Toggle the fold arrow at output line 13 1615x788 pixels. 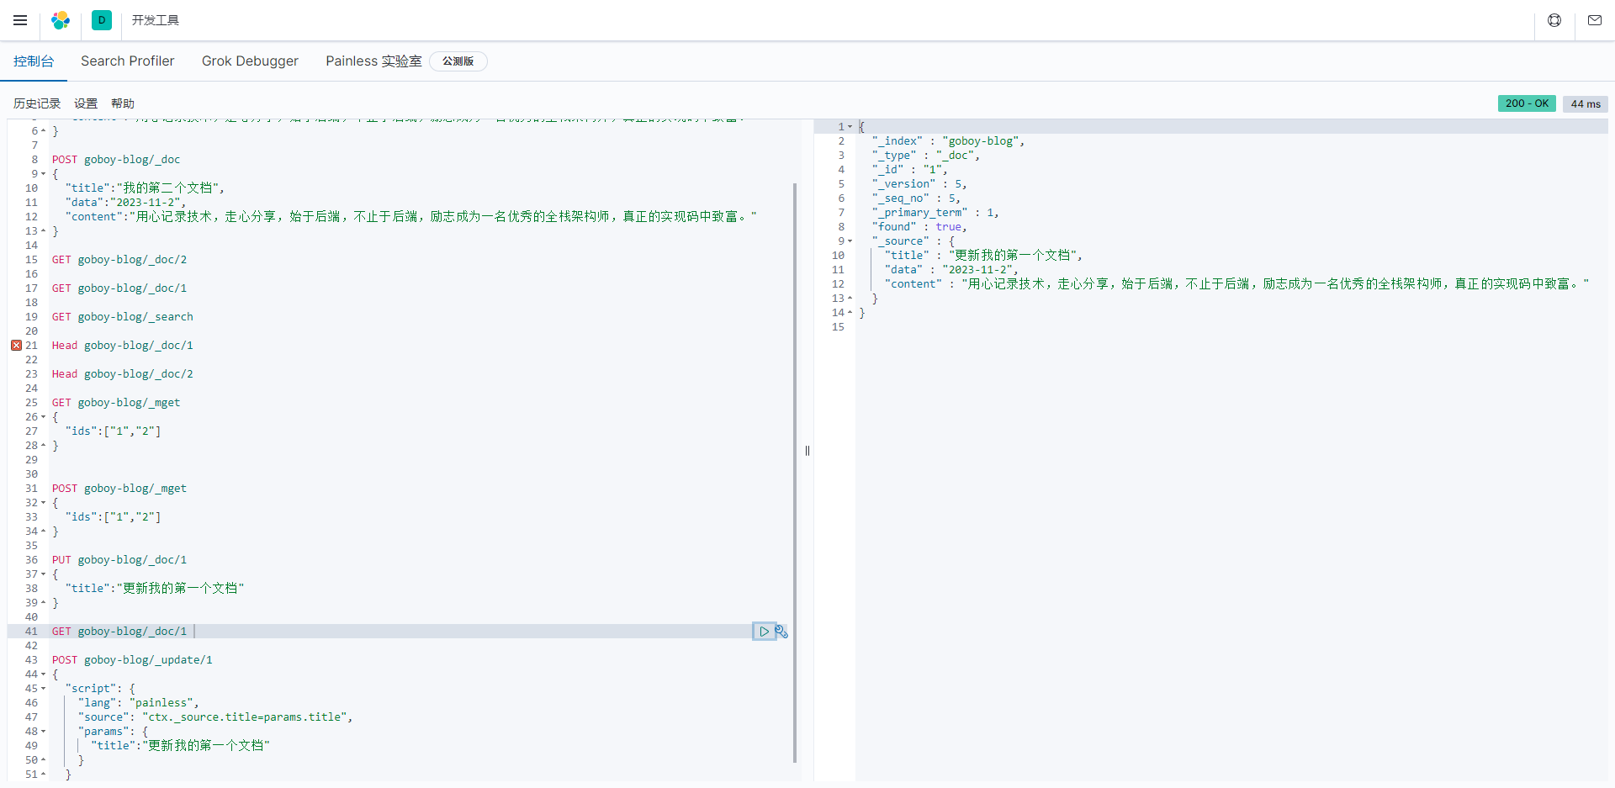click(850, 299)
